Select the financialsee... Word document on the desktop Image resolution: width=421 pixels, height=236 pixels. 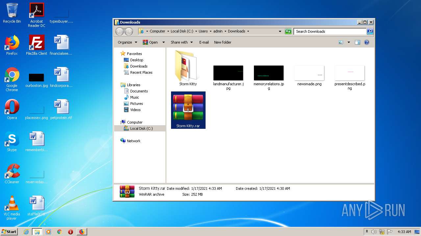(x=61, y=45)
